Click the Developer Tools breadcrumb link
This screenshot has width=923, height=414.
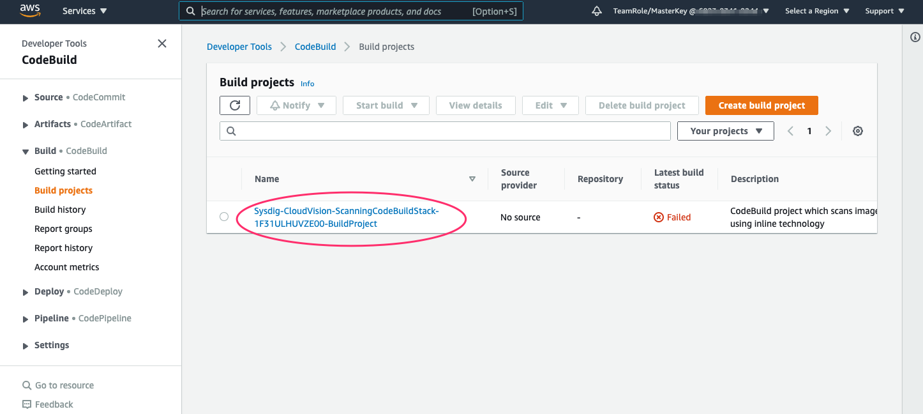coord(239,47)
